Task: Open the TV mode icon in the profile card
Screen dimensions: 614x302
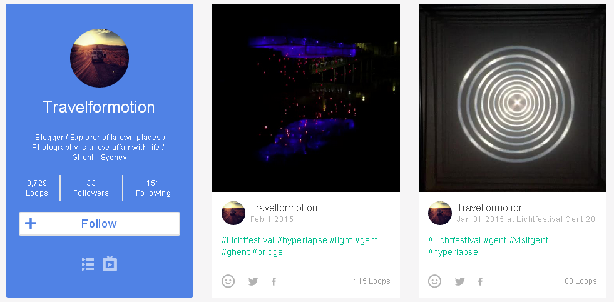Action: point(110,264)
